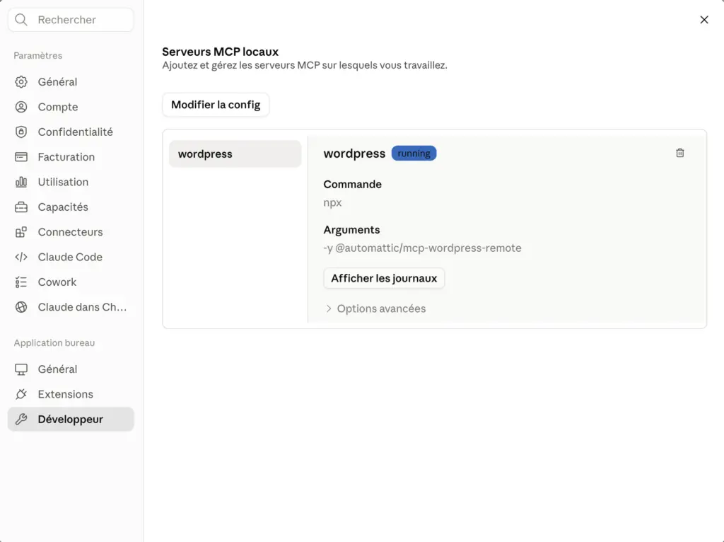Click the bar chart icon next to Utilisation
724x542 pixels.
[21, 182]
